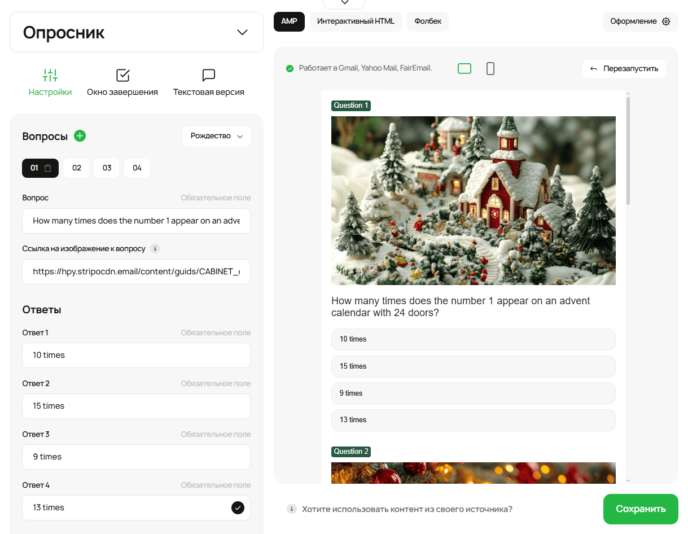The width and height of the screenshot is (688, 534).
Task: Choose the '13 times' answer in preview
Action: (473, 420)
